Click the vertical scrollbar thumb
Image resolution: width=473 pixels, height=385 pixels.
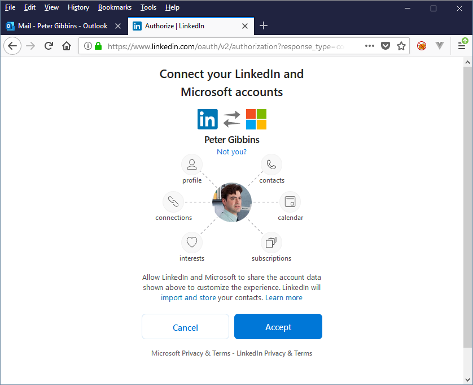point(467,207)
